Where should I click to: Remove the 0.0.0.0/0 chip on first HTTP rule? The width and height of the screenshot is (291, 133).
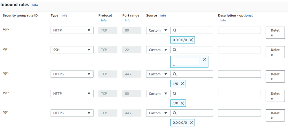(191, 40)
